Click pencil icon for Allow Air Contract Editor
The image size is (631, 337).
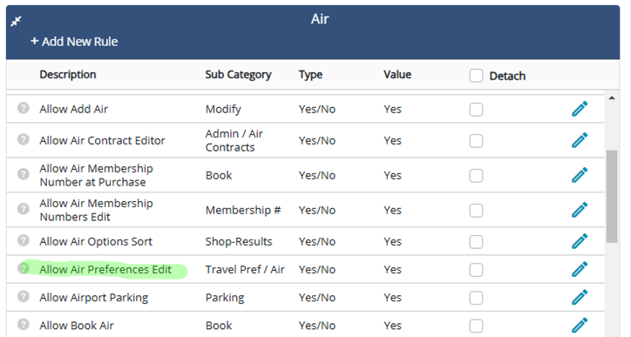pos(580,140)
